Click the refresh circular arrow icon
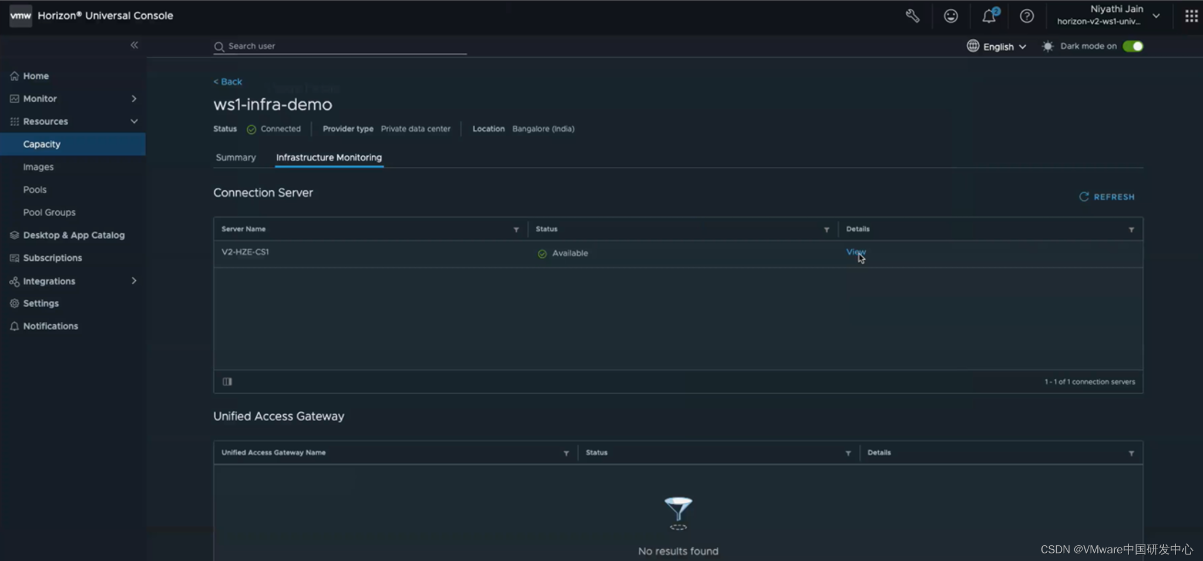The width and height of the screenshot is (1203, 561). [1084, 197]
